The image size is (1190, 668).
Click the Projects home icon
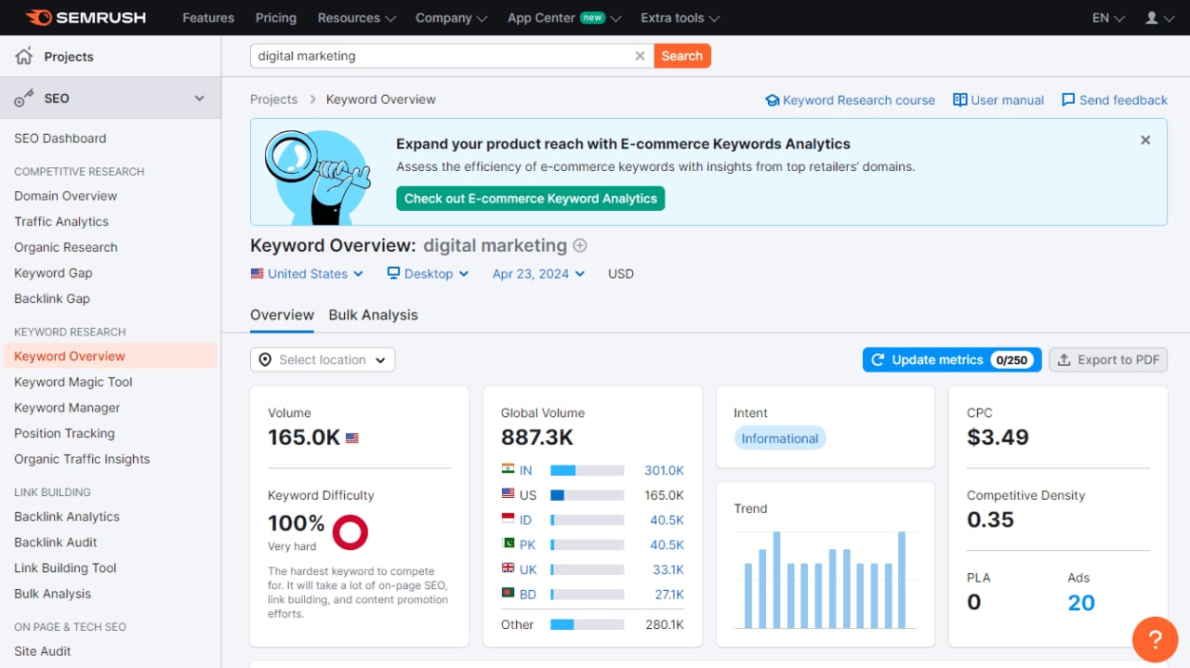pyautogui.click(x=24, y=57)
